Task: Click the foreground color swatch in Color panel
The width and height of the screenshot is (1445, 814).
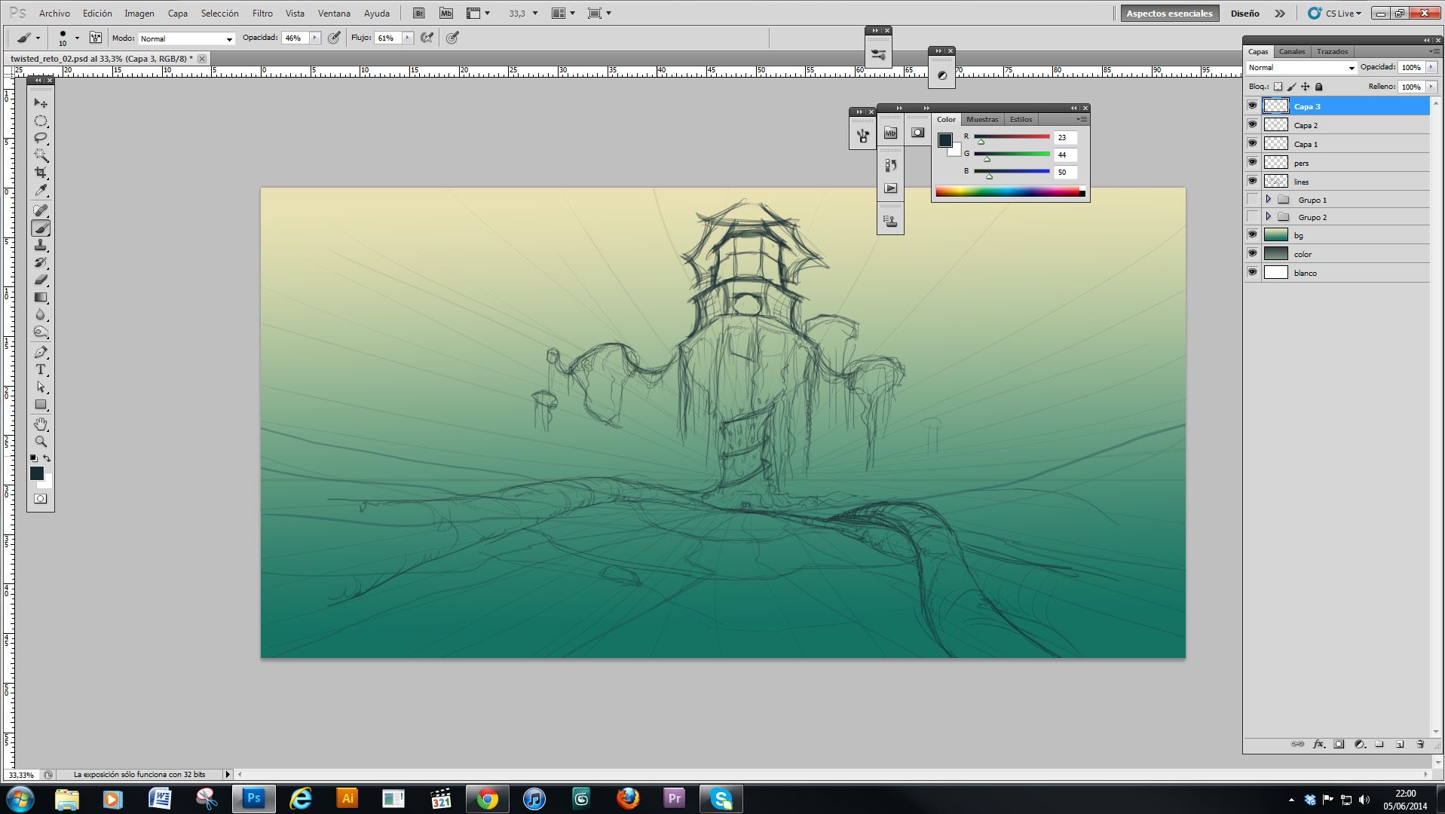Action: coord(944,139)
